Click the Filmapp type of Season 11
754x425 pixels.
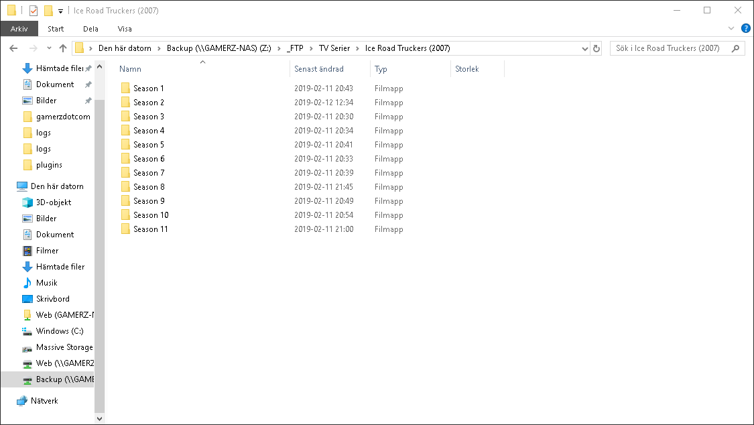click(x=389, y=229)
